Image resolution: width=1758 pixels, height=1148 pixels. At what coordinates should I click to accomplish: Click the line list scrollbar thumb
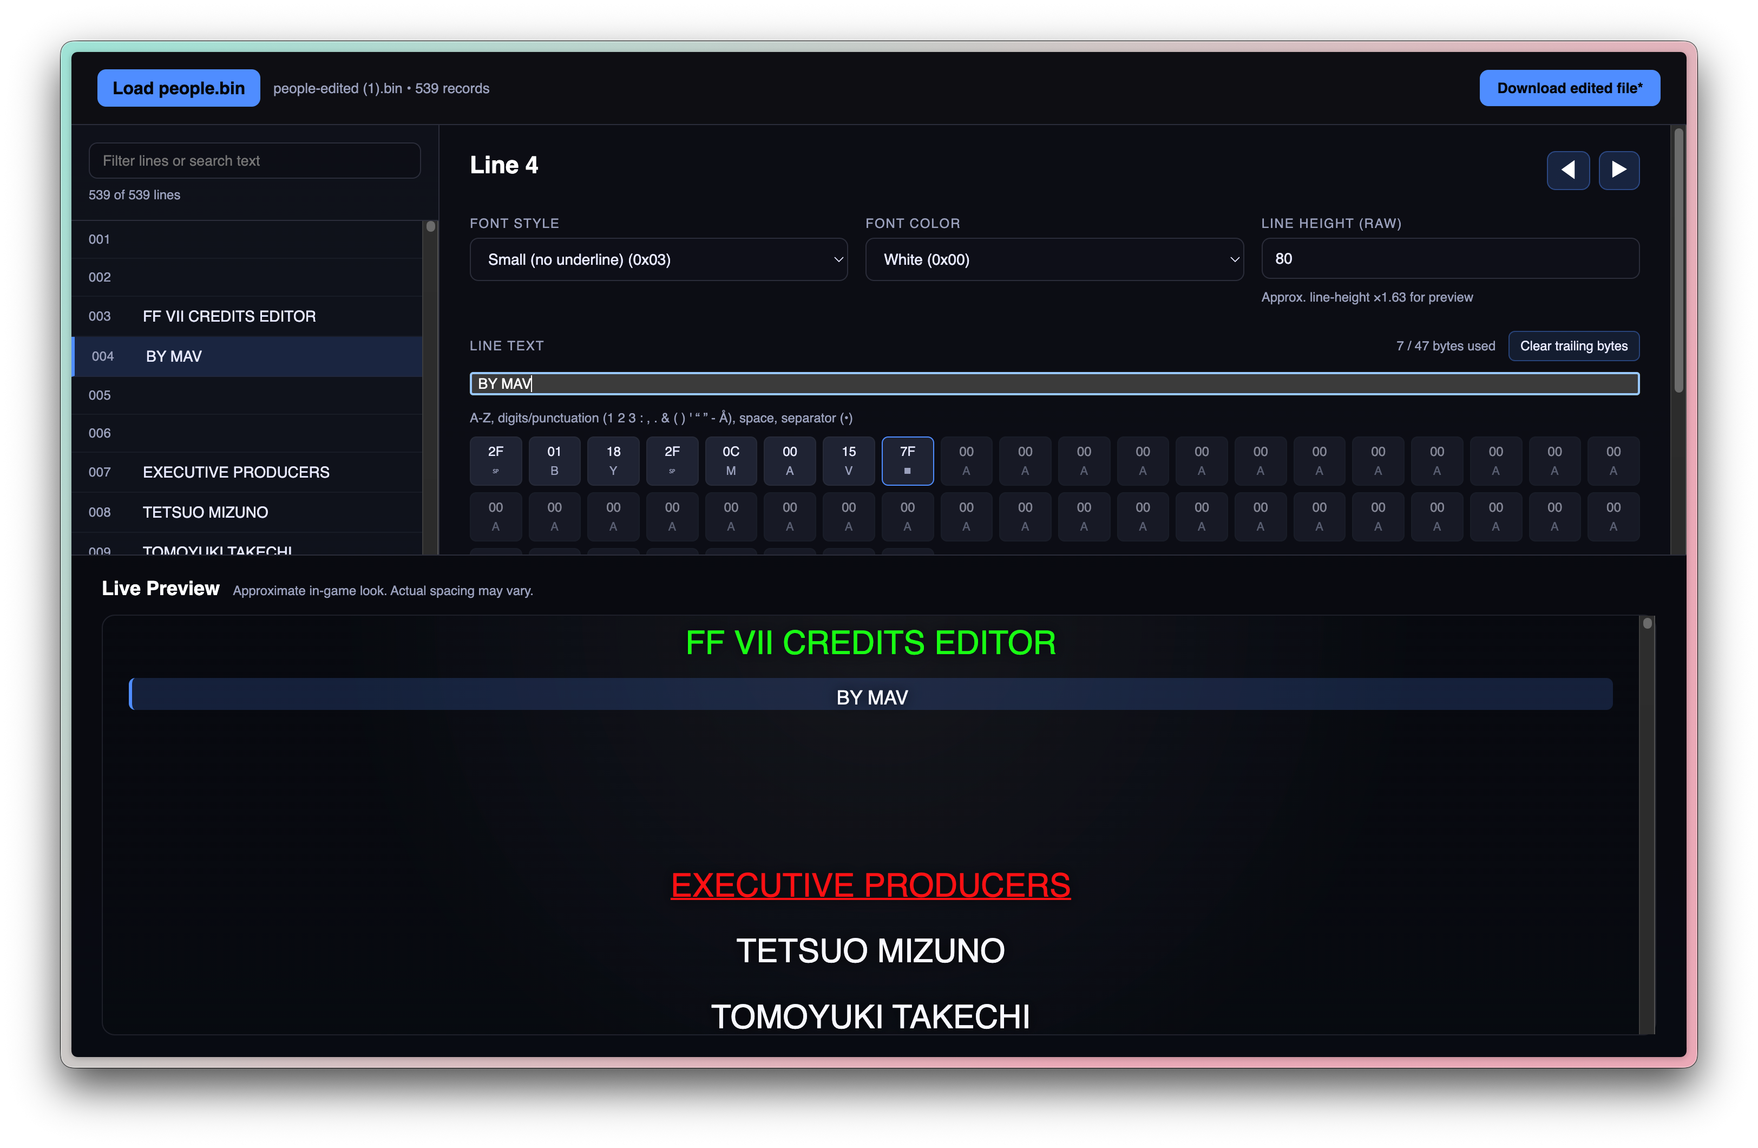[431, 227]
